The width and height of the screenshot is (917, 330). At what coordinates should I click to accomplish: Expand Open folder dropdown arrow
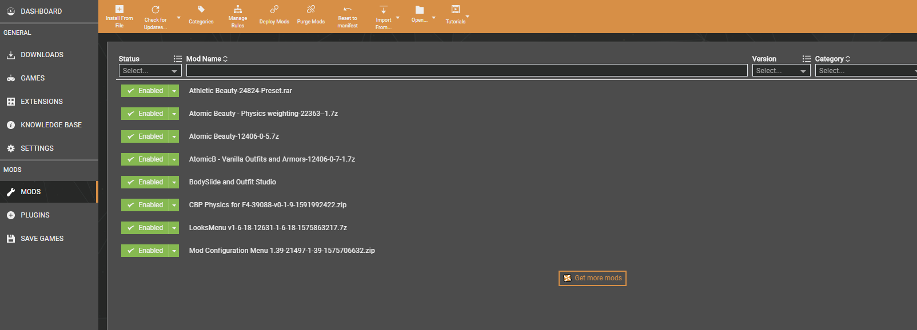[x=434, y=18]
